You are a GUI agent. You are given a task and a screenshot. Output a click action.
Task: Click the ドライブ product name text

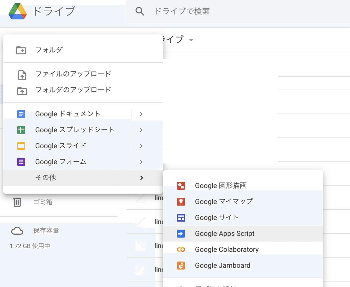coord(54,11)
